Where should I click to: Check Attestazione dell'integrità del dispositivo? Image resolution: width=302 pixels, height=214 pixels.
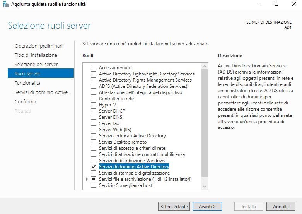pos(94,92)
